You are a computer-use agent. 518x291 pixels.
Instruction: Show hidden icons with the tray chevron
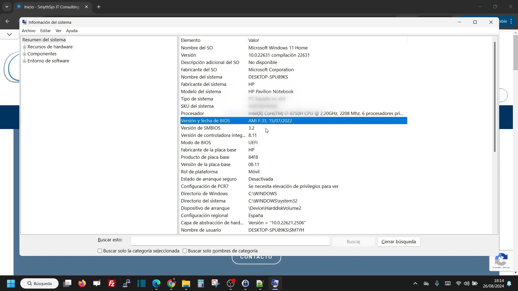(415, 283)
